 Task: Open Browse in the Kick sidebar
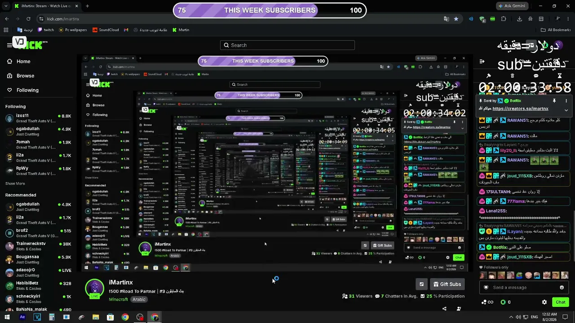20,76
